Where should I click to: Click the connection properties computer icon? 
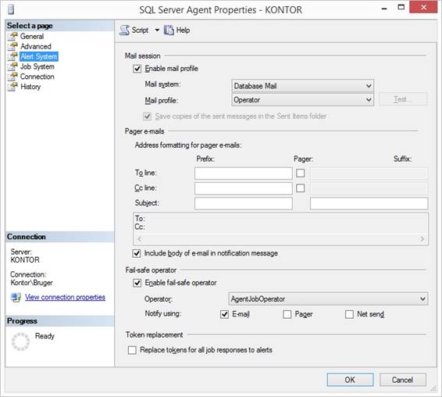16,297
